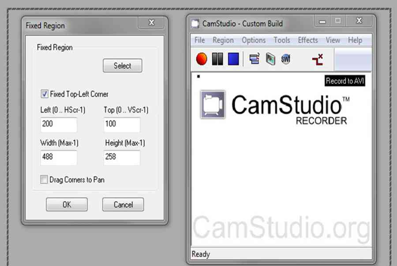Switch to SWF recording mode icon

[x=286, y=59]
